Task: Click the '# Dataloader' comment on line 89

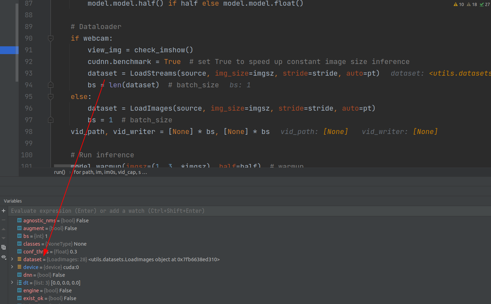Action: tap(96, 27)
